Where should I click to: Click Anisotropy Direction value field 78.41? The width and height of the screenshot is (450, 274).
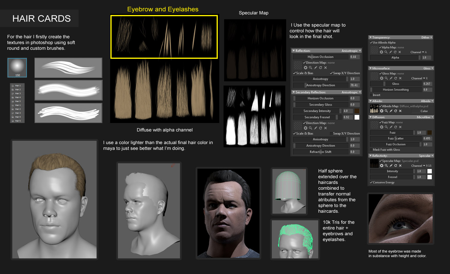tap(355, 85)
